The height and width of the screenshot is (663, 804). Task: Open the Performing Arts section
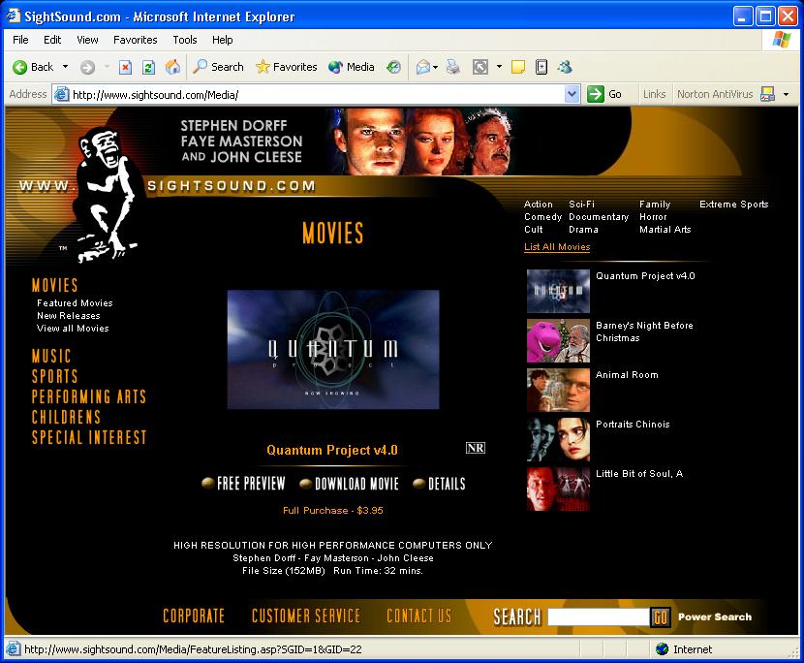(x=89, y=396)
